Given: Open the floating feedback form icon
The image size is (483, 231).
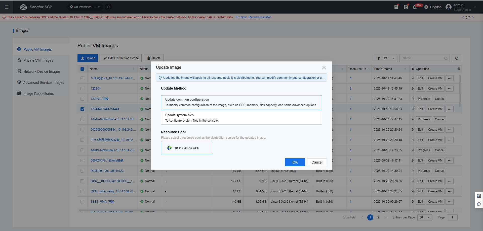Looking at the screenshot, I should 479,196.
